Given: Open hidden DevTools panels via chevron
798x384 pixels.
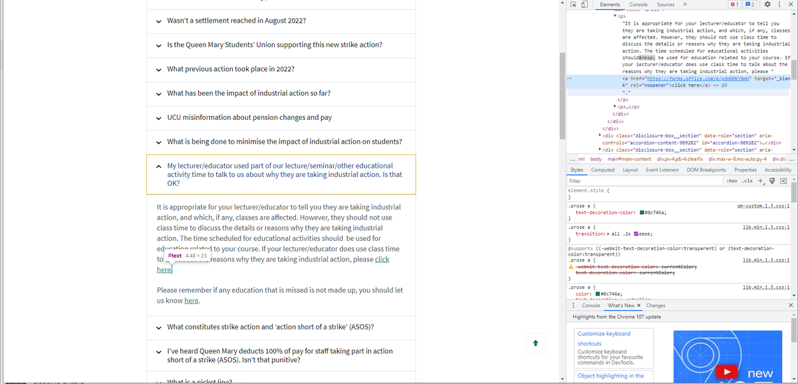Looking at the screenshot, I should 685,4.
